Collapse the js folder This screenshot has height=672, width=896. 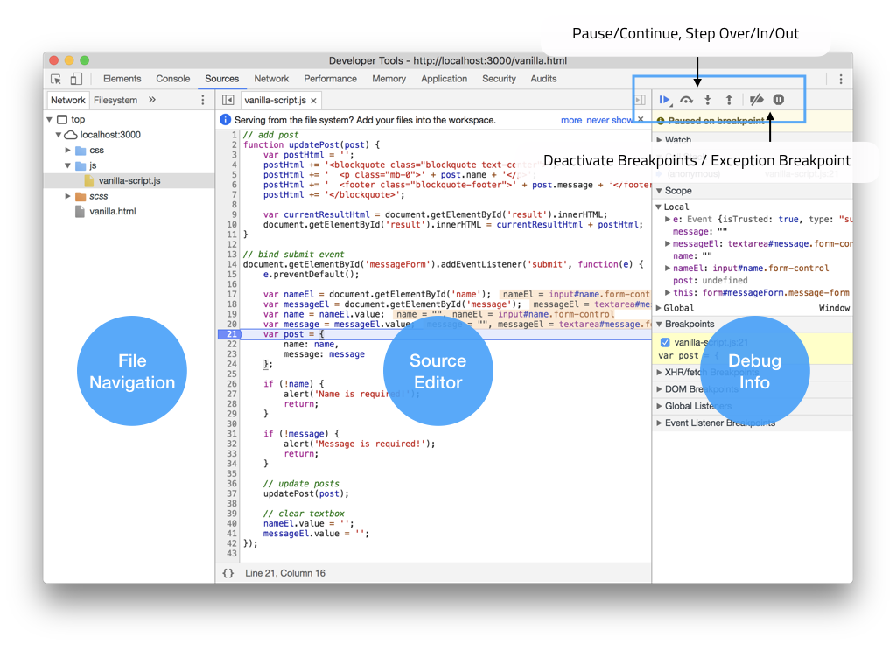pyautogui.click(x=67, y=165)
